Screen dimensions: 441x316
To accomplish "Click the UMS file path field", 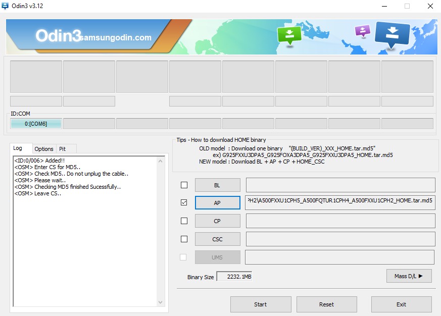I will click(340, 257).
